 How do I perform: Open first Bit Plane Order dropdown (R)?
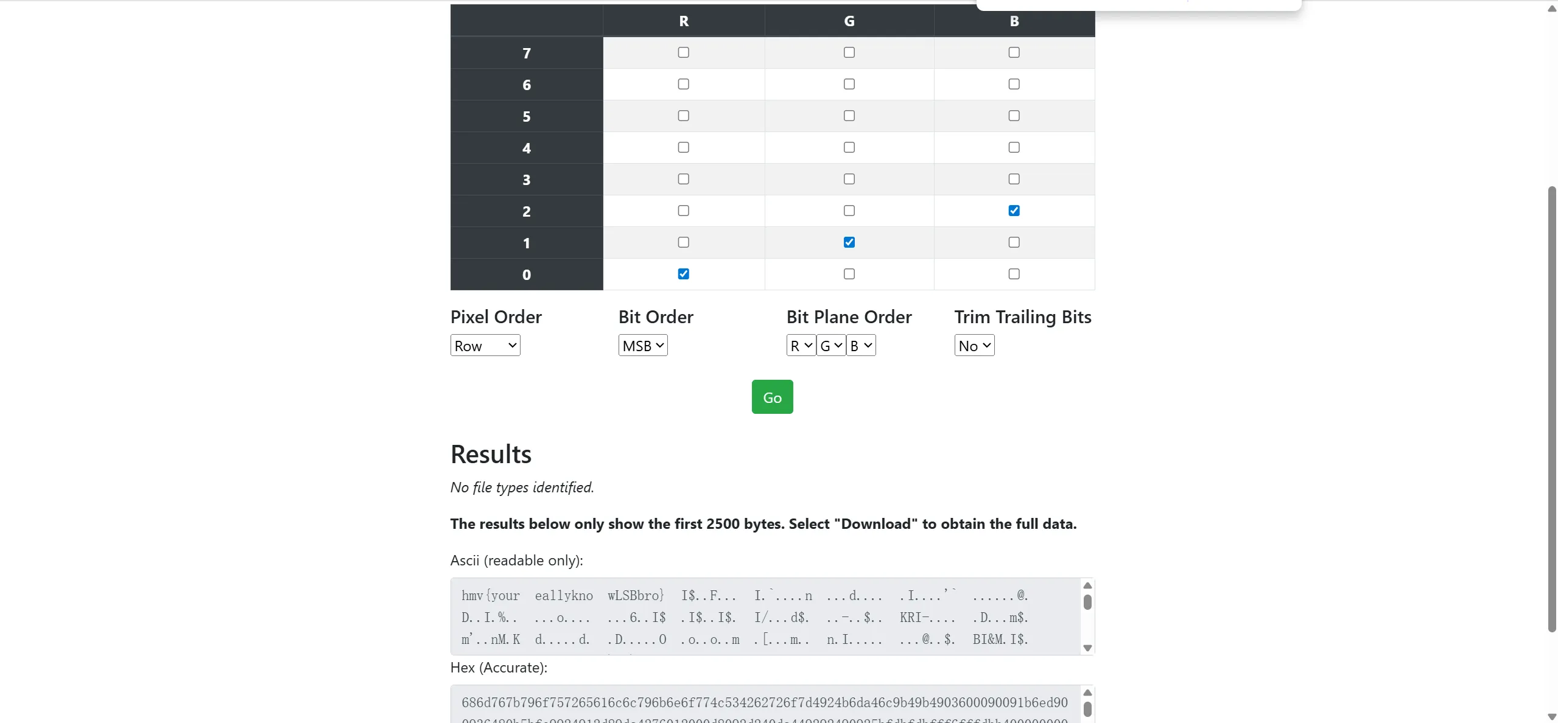coord(801,346)
